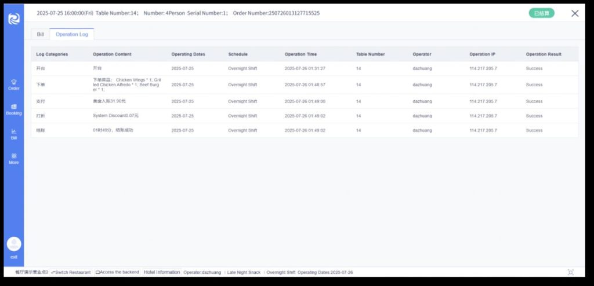The height and width of the screenshot is (286, 594).
Task: Switch to the Bill tab
Action: point(41,35)
